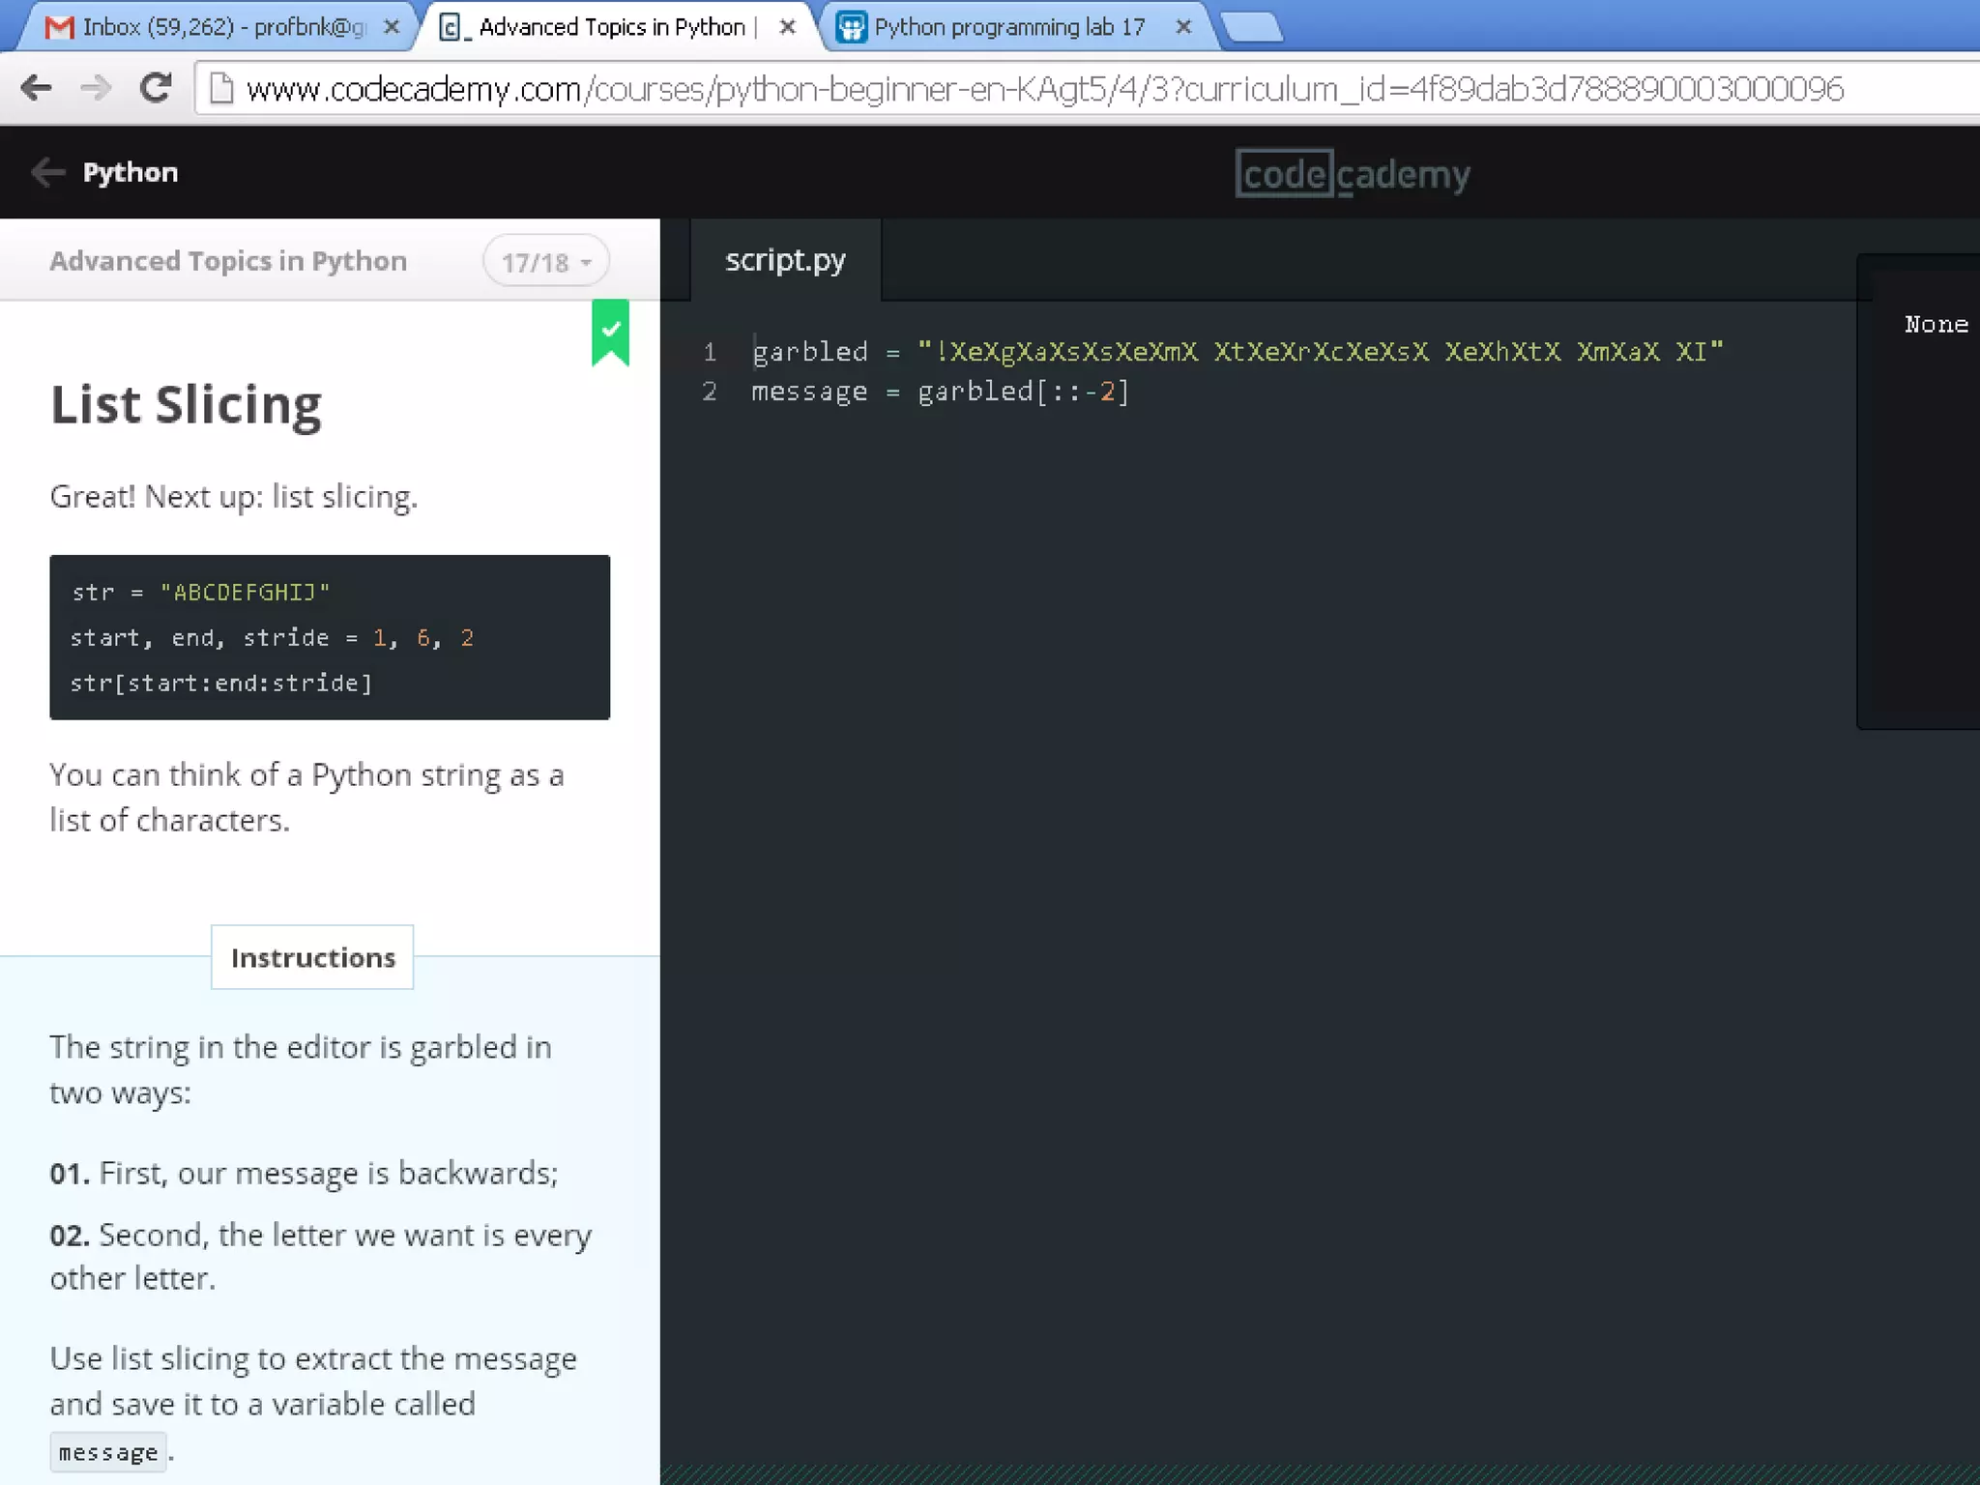Click the browser back arrow
Screen dimensions: 1980x1485
36,88
